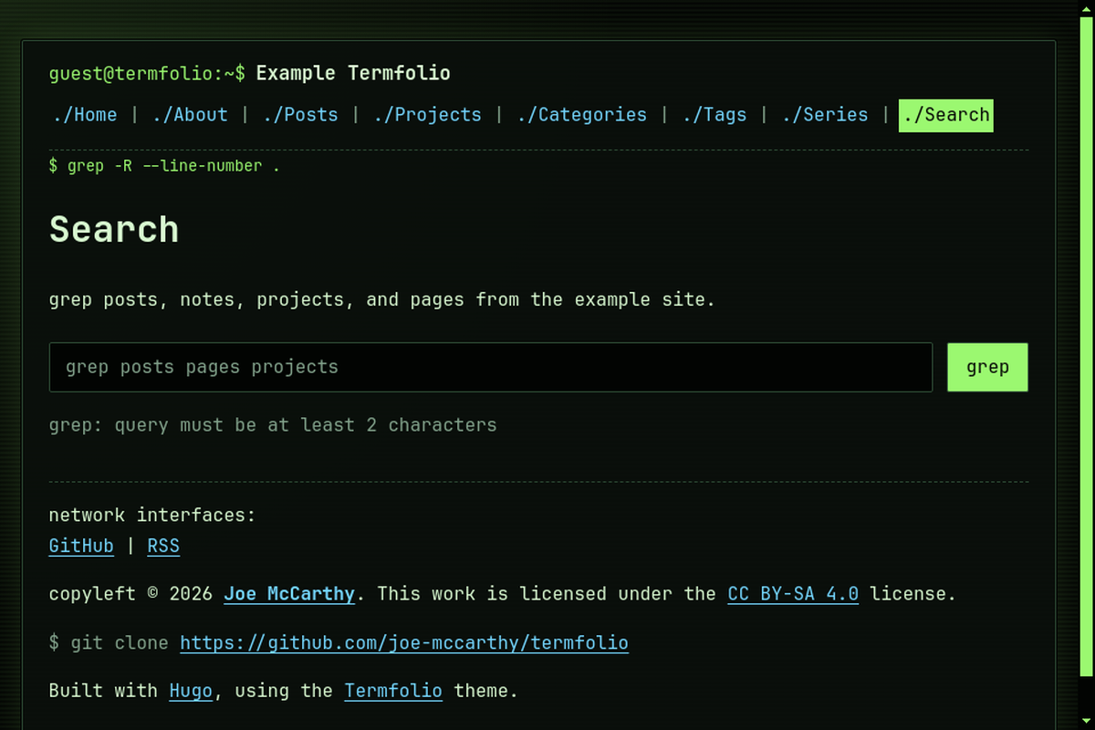Image resolution: width=1095 pixels, height=730 pixels.
Task: Open the GitHub network interface link
Action: [81, 546]
